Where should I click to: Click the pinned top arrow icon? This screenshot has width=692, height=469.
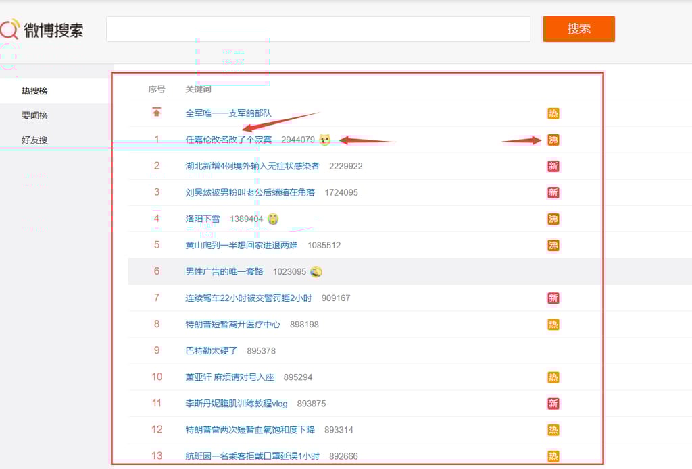pyautogui.click(x=157, y=113)
